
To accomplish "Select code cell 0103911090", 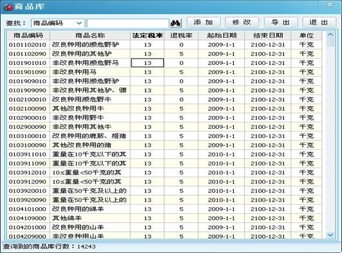I will click(28, 164).
